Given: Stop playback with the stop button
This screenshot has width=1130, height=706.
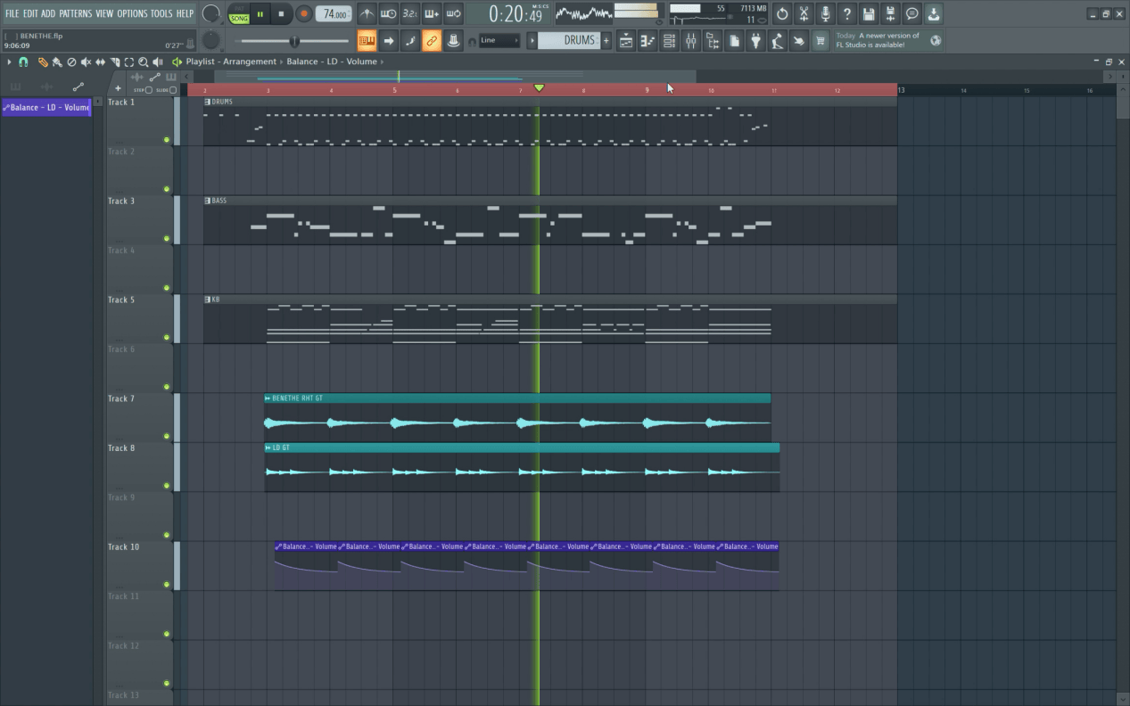Looking at the screenshot, I should point(281,14).
